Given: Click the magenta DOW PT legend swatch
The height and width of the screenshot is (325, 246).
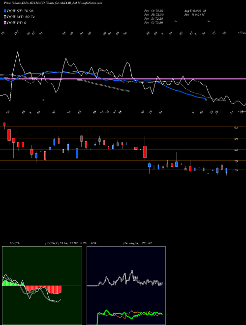Looking at the screenshot, I should 5,23.
